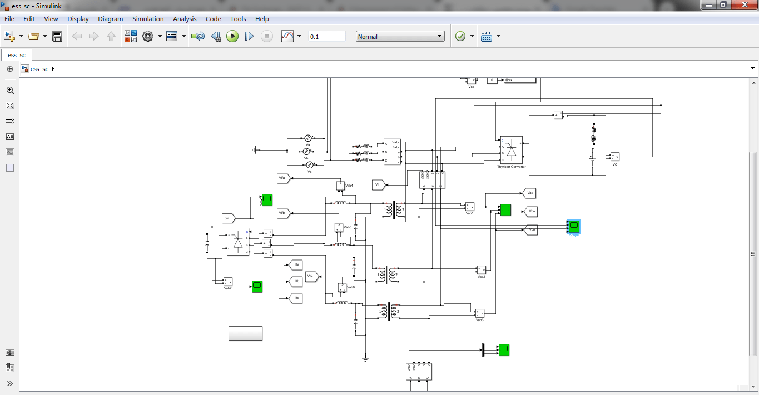Screen dimensions: 759x395
Task: Expand the Data Inspector dropdown arrow
Action: click(299, 37)
